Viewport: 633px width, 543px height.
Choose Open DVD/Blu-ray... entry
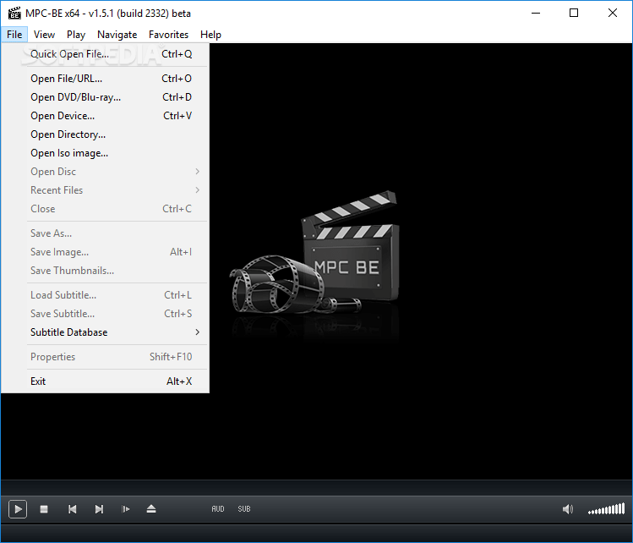point(105,97)
